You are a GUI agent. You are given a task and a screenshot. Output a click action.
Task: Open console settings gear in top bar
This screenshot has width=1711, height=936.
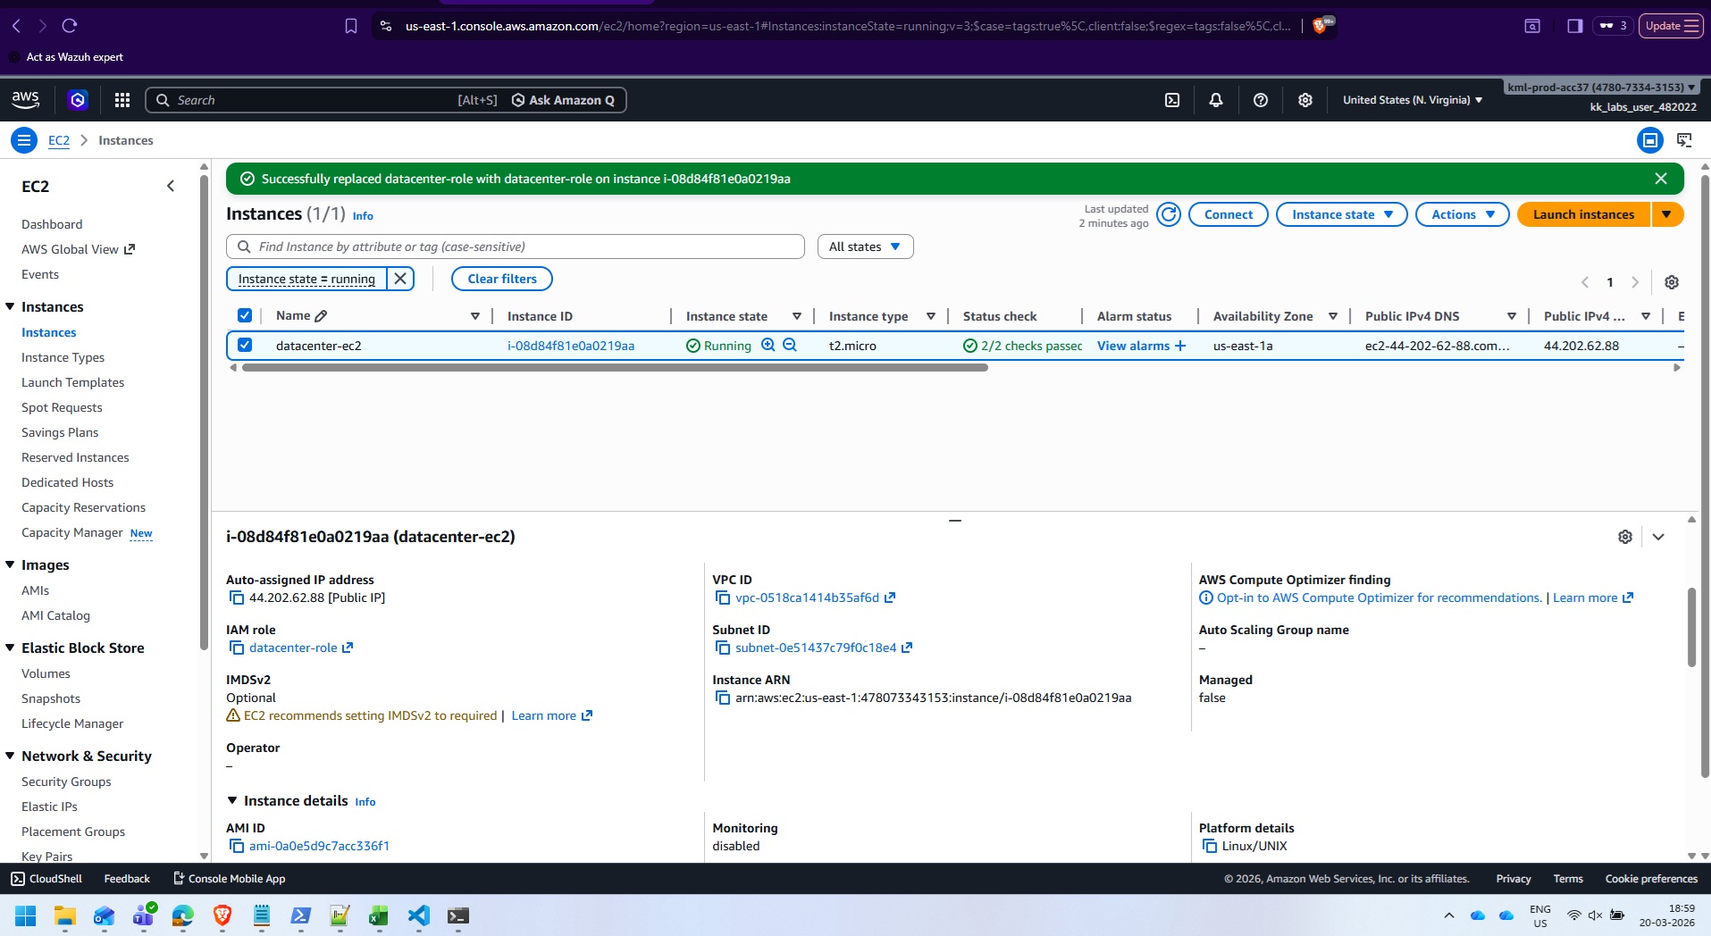point(1305,100)
